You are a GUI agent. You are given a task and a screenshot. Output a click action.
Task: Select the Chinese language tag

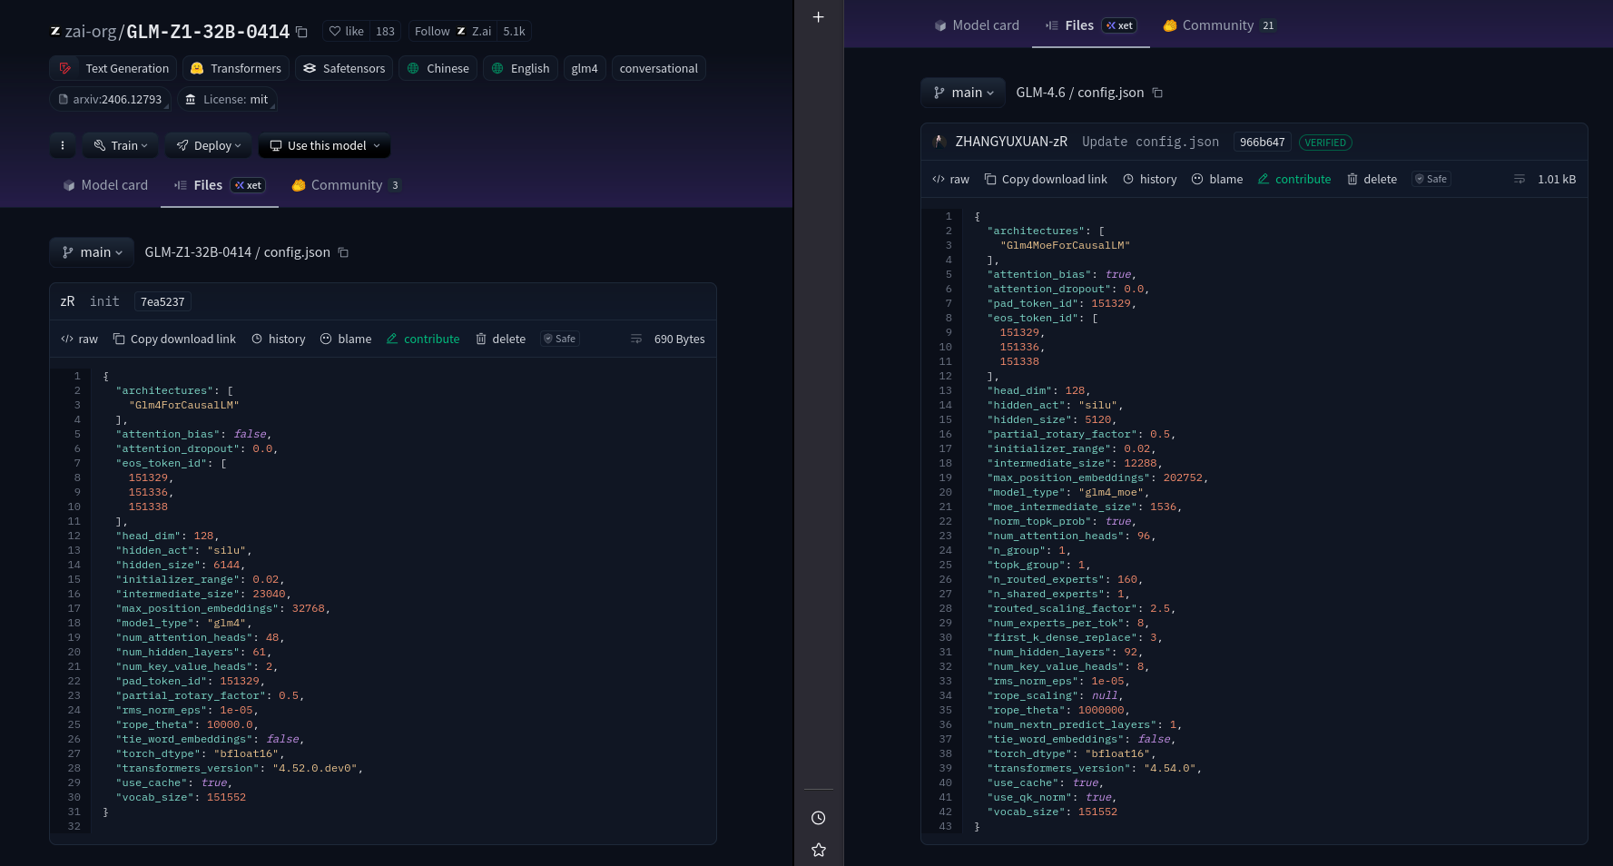tap(438, 68)
